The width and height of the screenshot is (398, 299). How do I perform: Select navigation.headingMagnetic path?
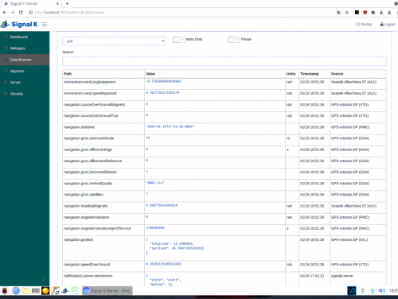tap(86, 206)
